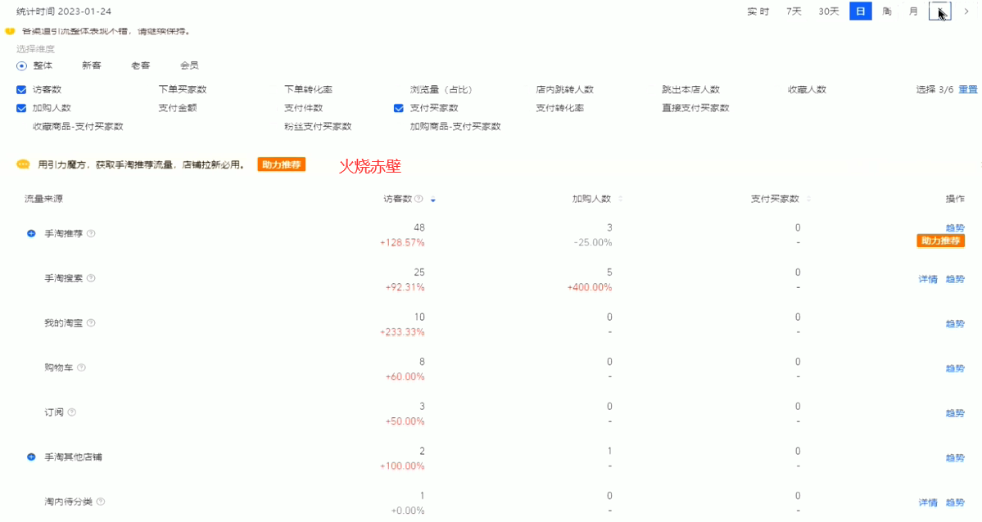Viewport: 982px width, 522px height.
Task: Open 趋势 for the 购物车 row
Action: click(955, 369)
